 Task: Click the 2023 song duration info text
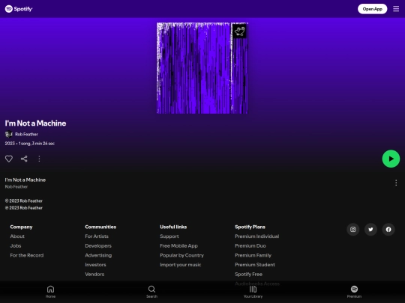click(30, 144)
